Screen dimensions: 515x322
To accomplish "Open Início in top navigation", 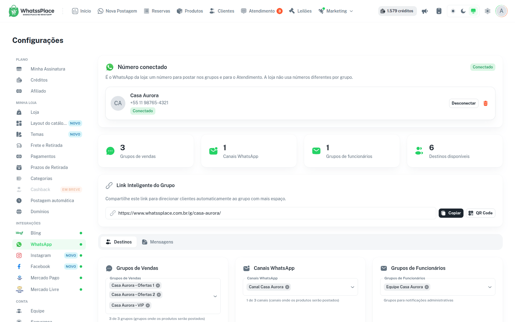I will (82, 11).
